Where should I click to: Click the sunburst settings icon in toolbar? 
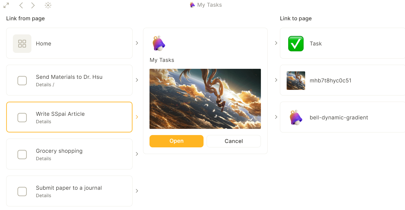(48, 5)
